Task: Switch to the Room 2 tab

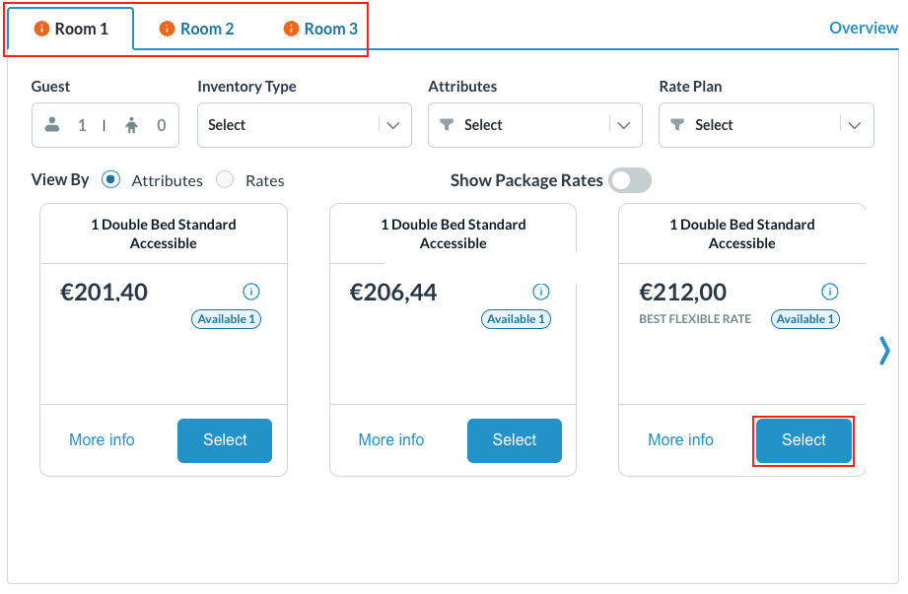Action: (206, 29)
